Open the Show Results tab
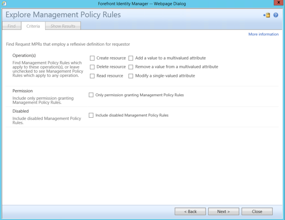Viewport: 285px width, 220px height. [63, 26]
